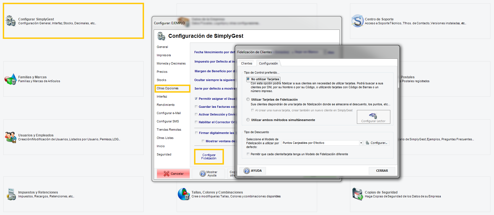This screenshot has width=494, height=215.
Task: Toggle Firmar digitalmente las checkbox
Action: pyautogui.click(x=196, y=133)
